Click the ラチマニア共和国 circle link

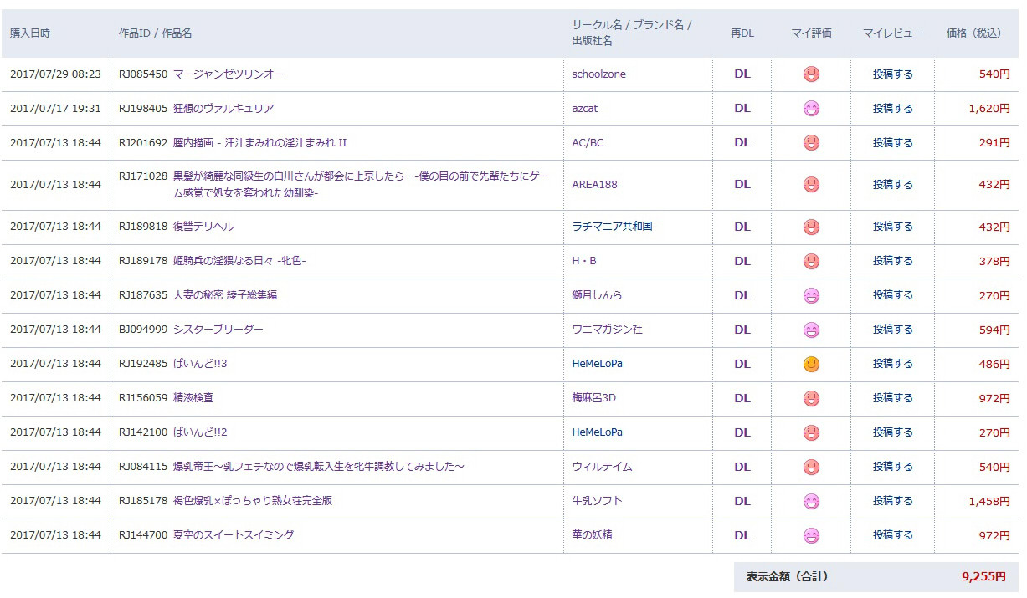tap(612, 227)
